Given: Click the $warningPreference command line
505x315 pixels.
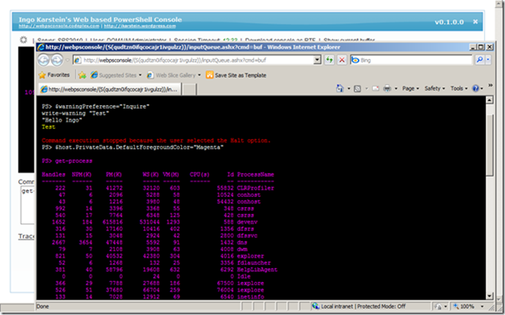Looking at the screenshot, I should [x=96, y=106].
